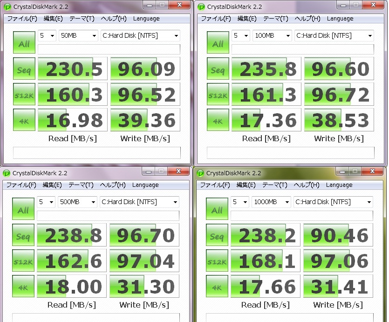Minimize the 500MB CrystalDiskMark window

[x=148, y=171]
